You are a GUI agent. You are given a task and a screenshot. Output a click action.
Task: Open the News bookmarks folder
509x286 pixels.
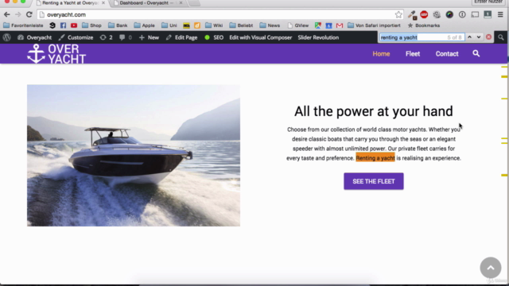pyautogui.click(x=270, y=25)
